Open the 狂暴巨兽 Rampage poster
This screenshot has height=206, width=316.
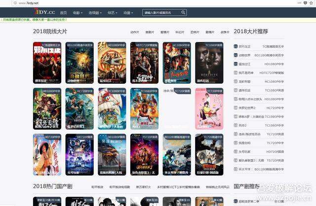(209, 155)
